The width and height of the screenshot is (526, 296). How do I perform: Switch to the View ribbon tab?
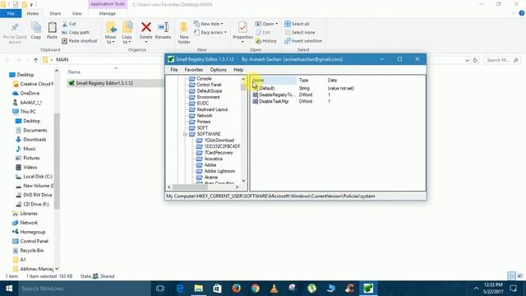point(76,13)
